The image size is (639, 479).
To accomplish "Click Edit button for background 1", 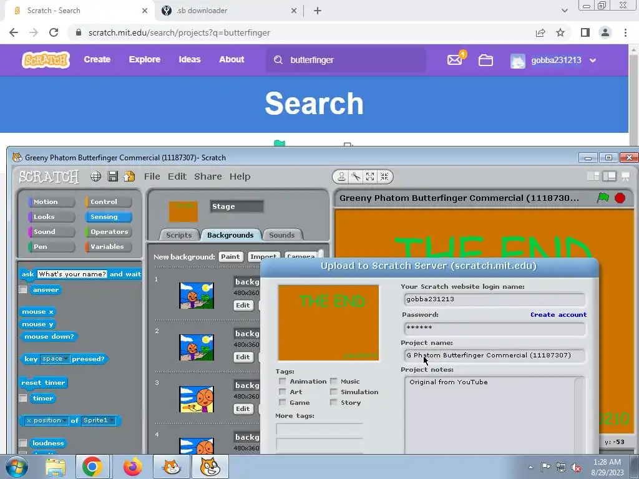I will coord(243,305).
